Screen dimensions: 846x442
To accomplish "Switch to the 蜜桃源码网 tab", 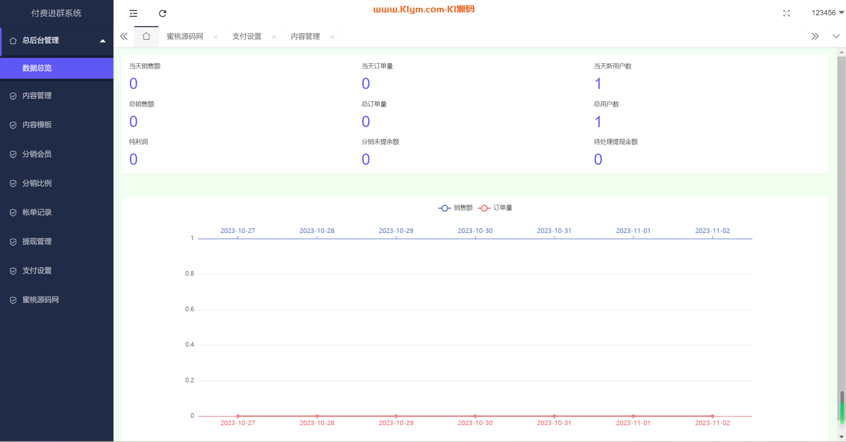I will click(185, 36).
